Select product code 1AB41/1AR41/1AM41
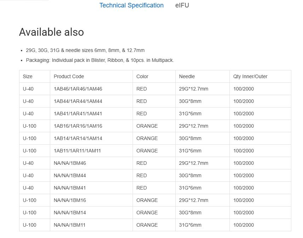 point(78,114)
